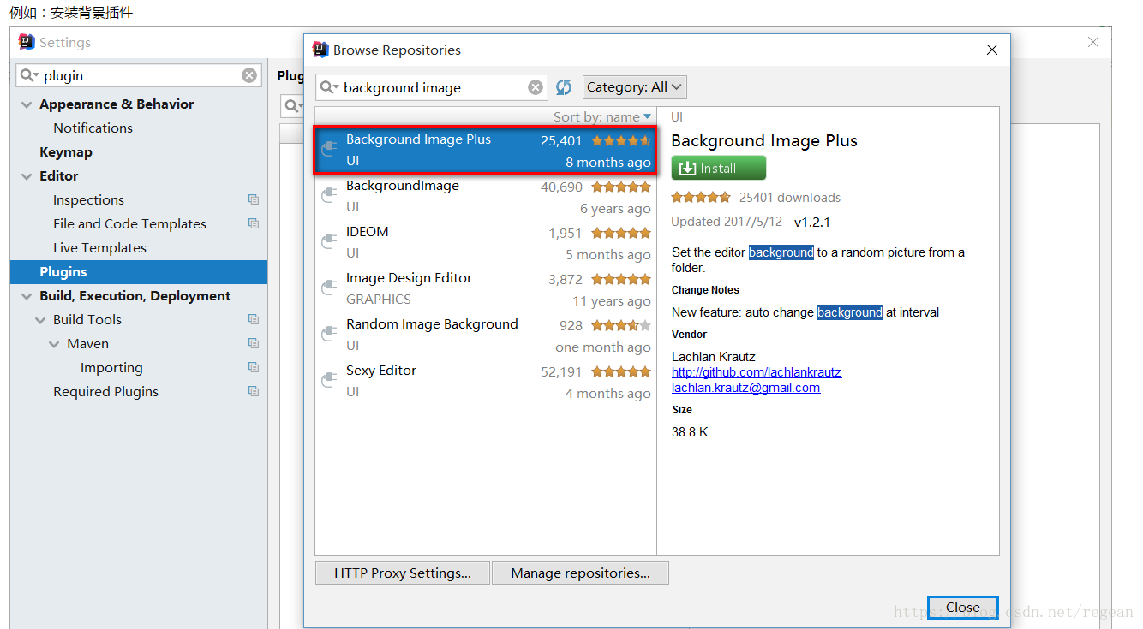Select the IDEOM plugin row
Image resolution: width=1143 pixels, height=629 pixels.
(485, 243)
